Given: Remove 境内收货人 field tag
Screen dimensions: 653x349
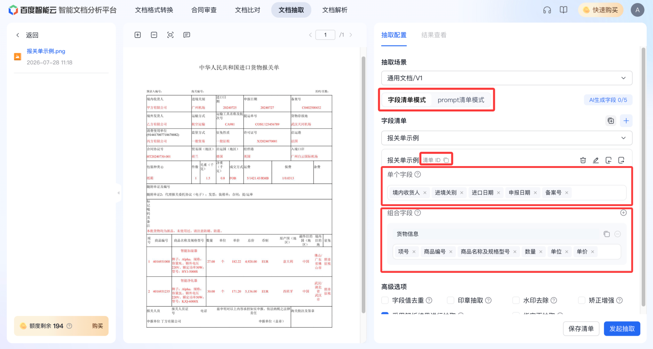Looking at the screenshot, I should pyautogui.click(x=425, y=193).
